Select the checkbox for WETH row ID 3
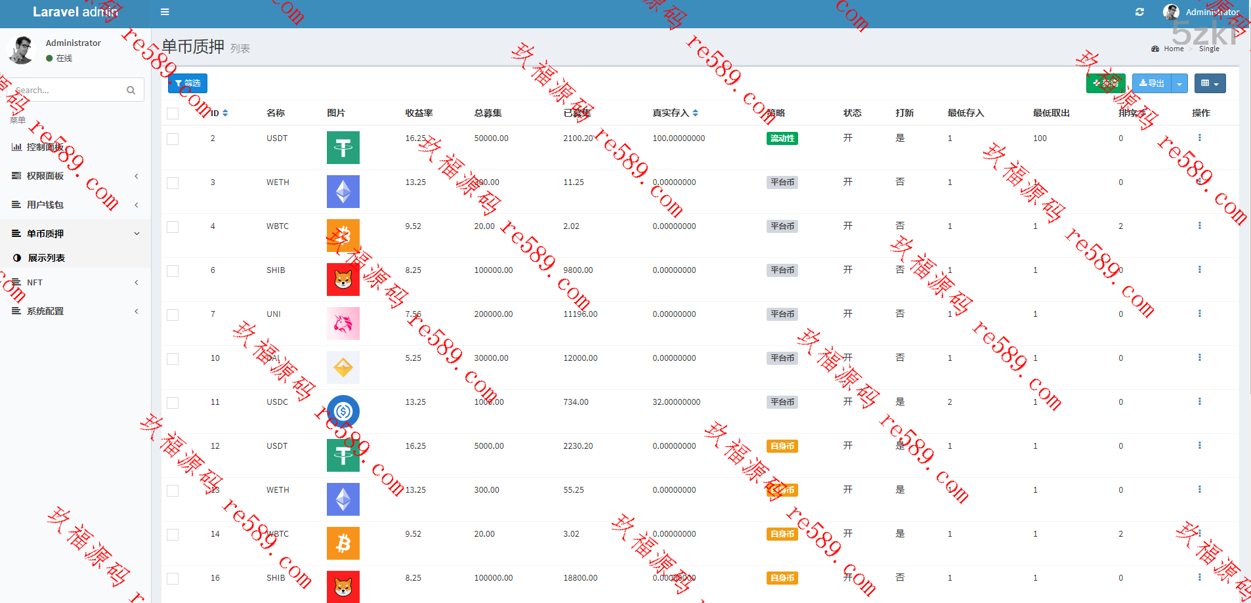 click(x=173, y=183)
